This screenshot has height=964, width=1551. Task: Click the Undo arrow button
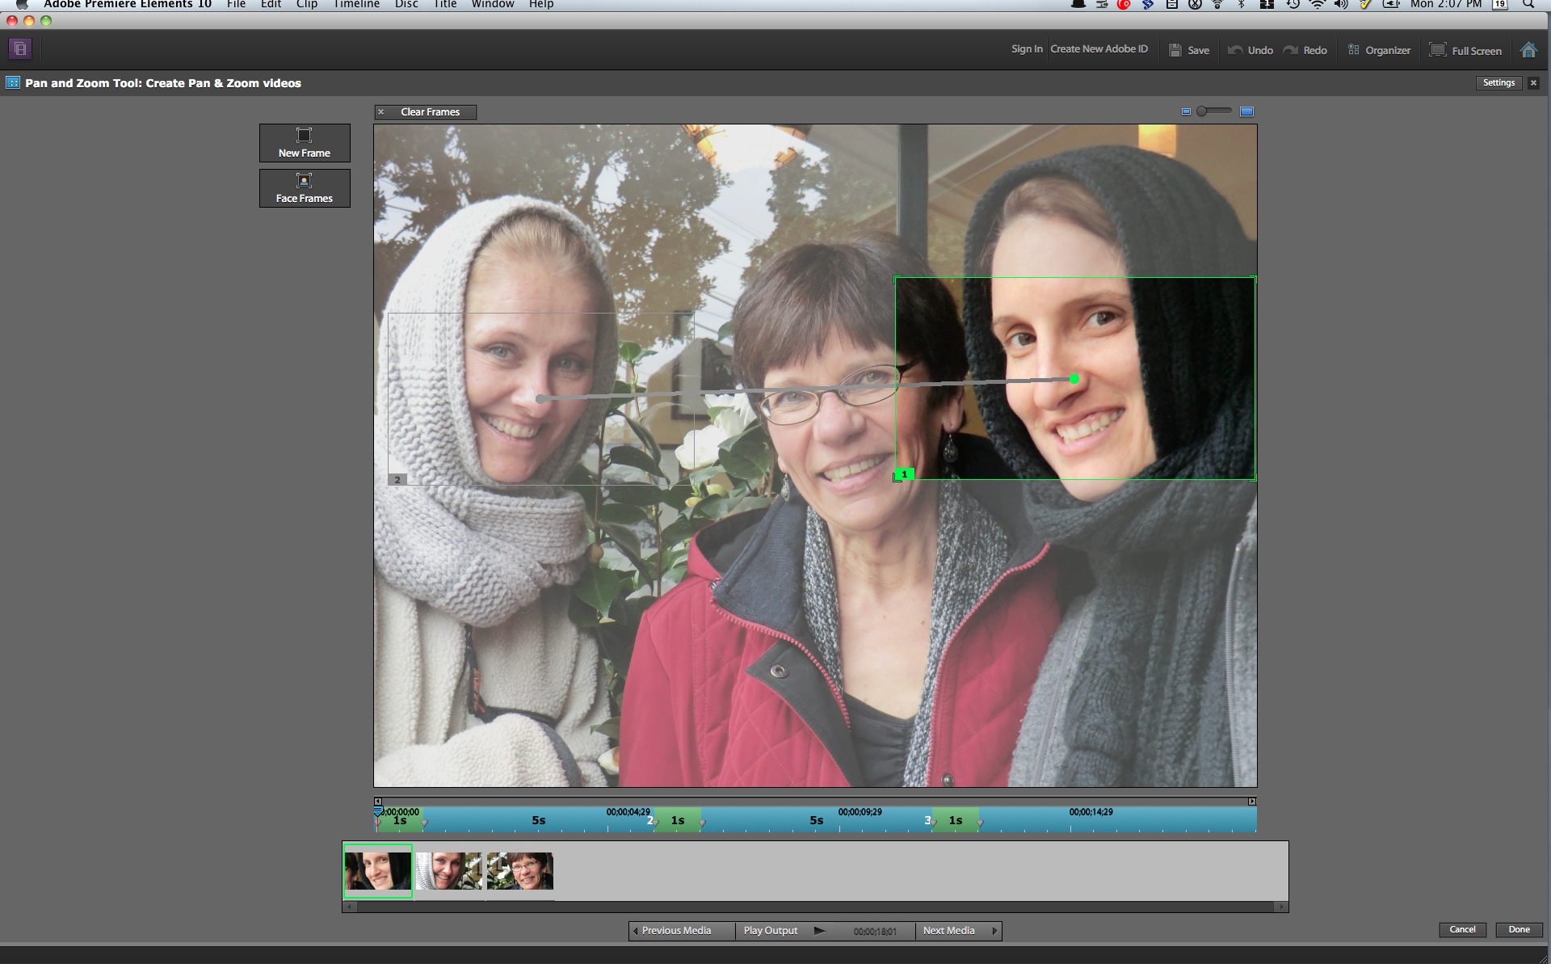pyautogui.click(x=1236, y=50)
